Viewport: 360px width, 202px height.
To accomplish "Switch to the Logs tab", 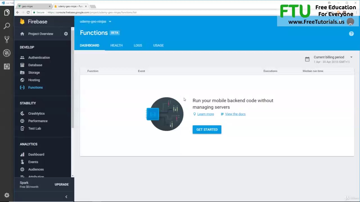I will tap(138, 45).
